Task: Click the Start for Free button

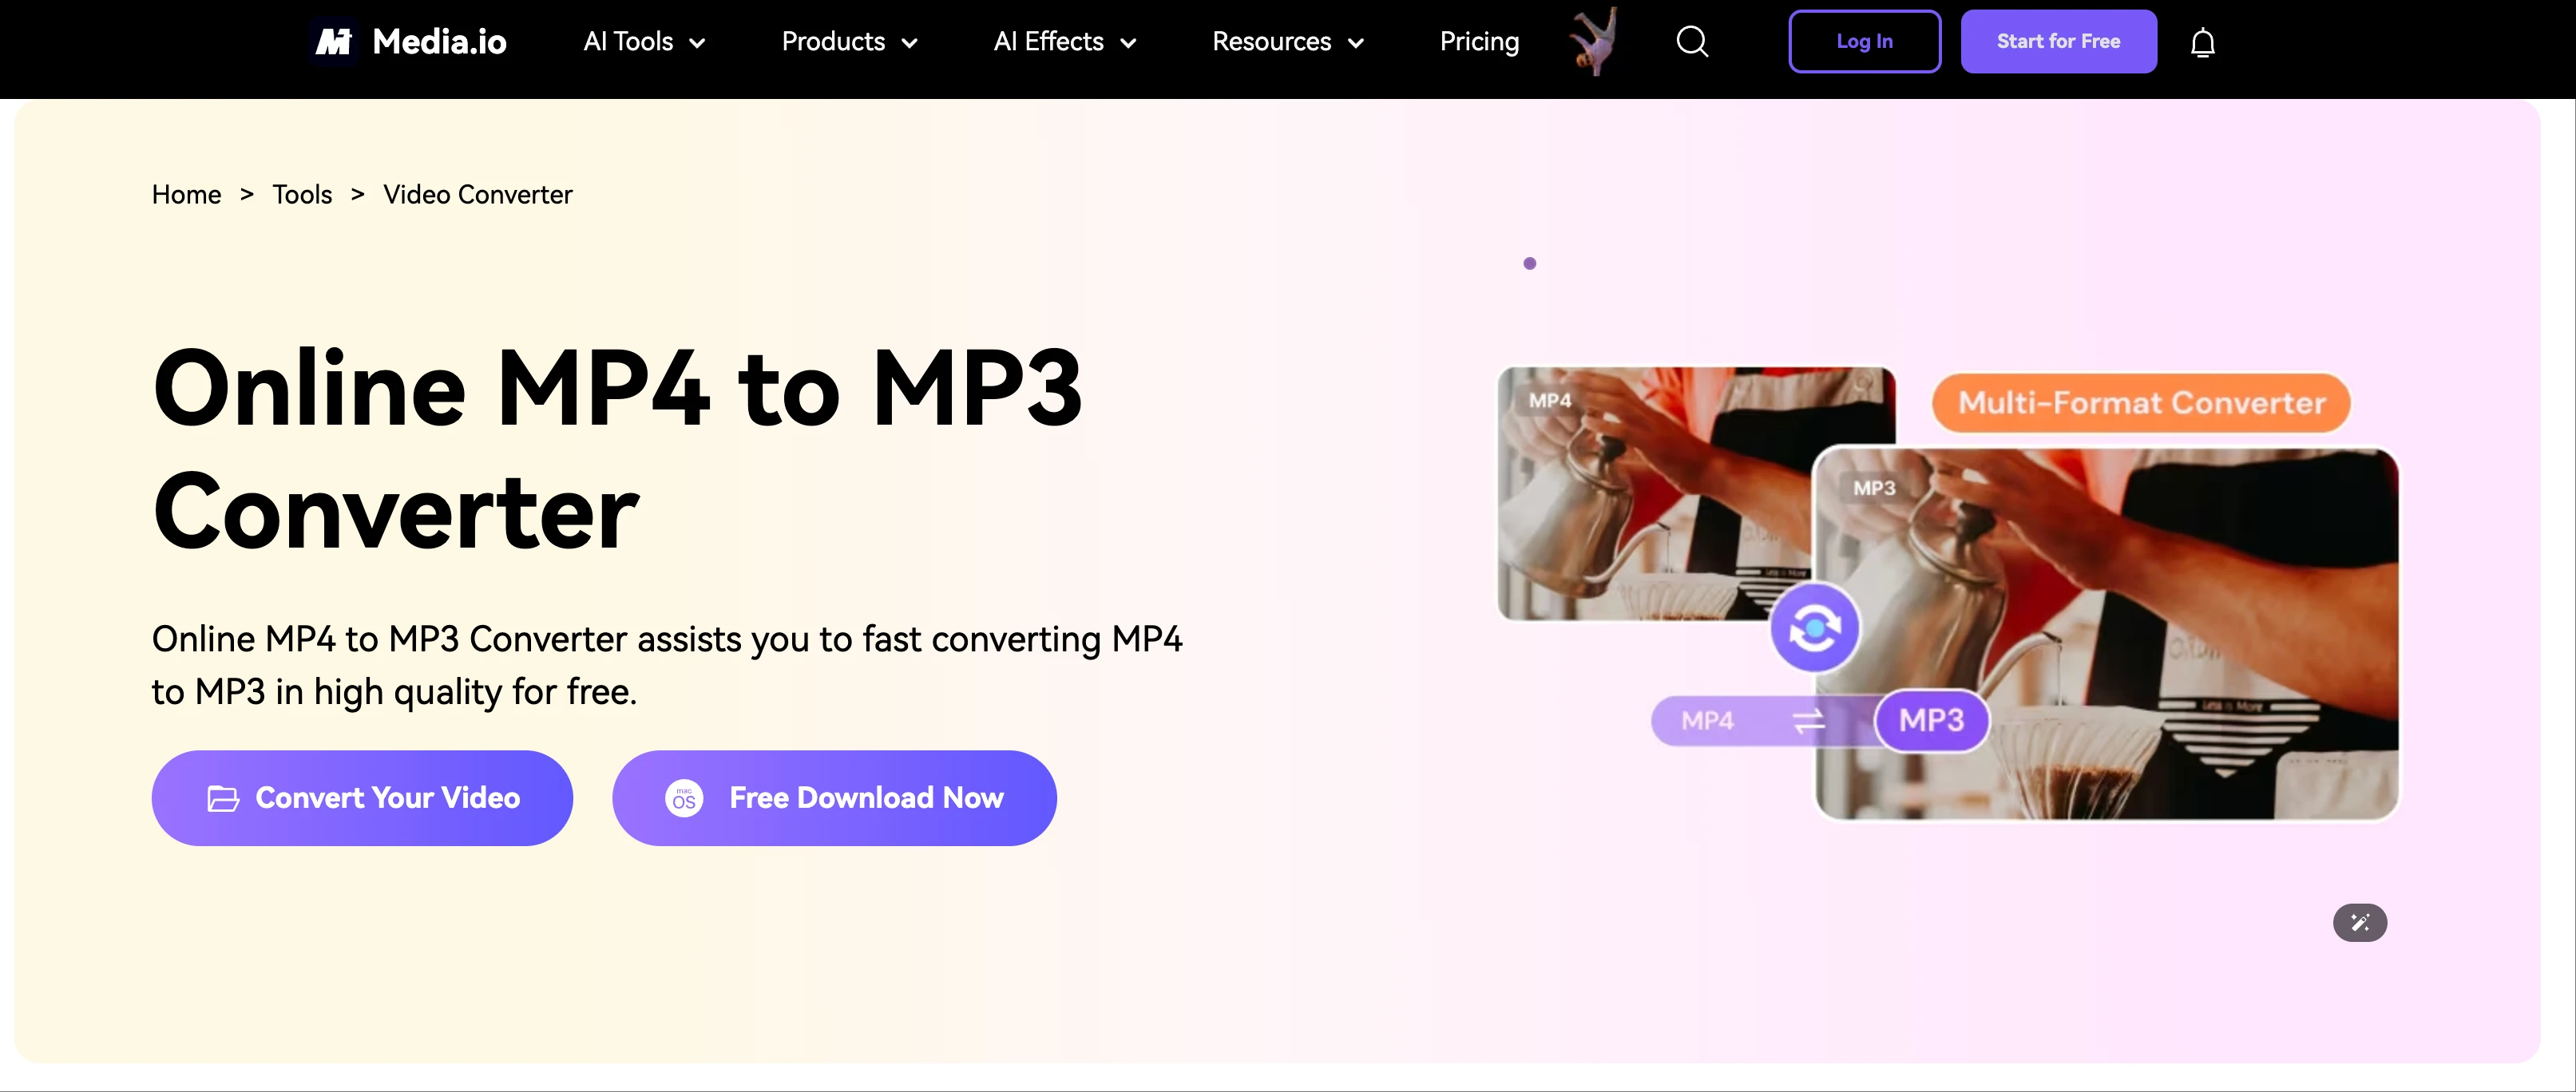Action: pos(2058,41)
